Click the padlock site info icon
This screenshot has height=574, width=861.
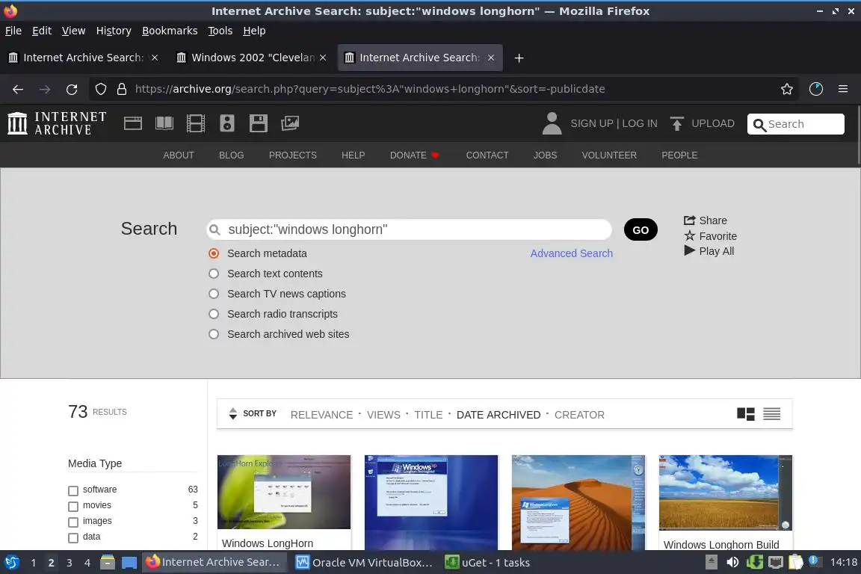point(122,89)
